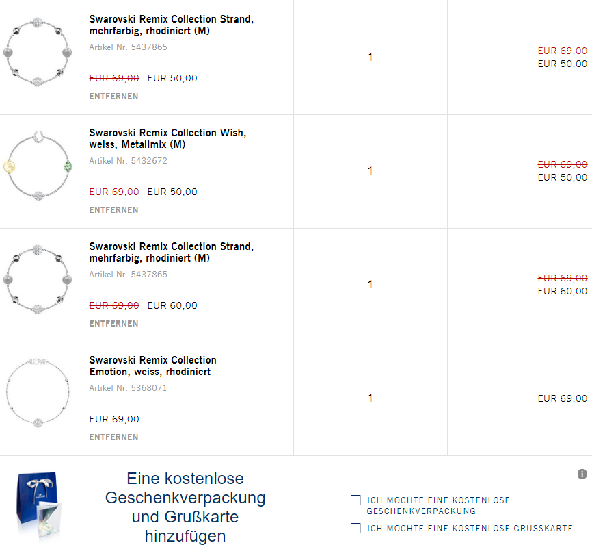Open the EUR 60,00 Strand bracelet image
592x547 pixels.
point(38,279)
